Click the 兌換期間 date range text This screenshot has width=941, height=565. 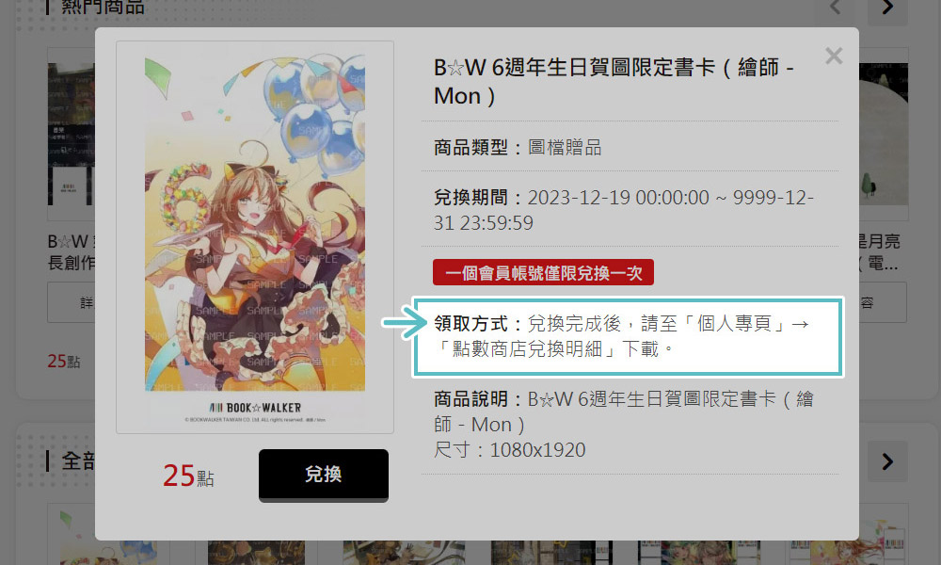[x=624, y=210]
